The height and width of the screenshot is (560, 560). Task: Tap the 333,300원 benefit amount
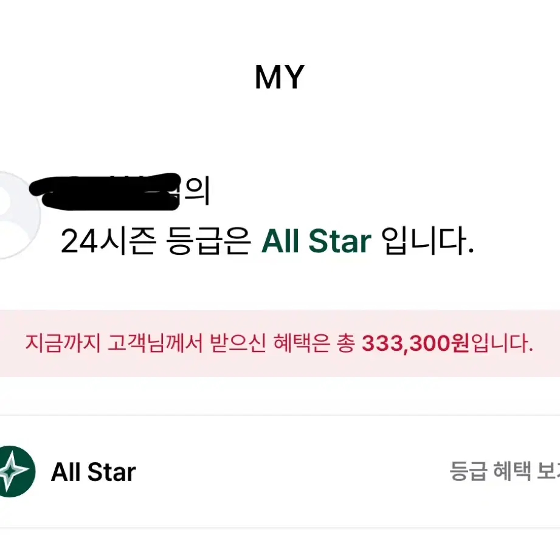pos(416,344)
